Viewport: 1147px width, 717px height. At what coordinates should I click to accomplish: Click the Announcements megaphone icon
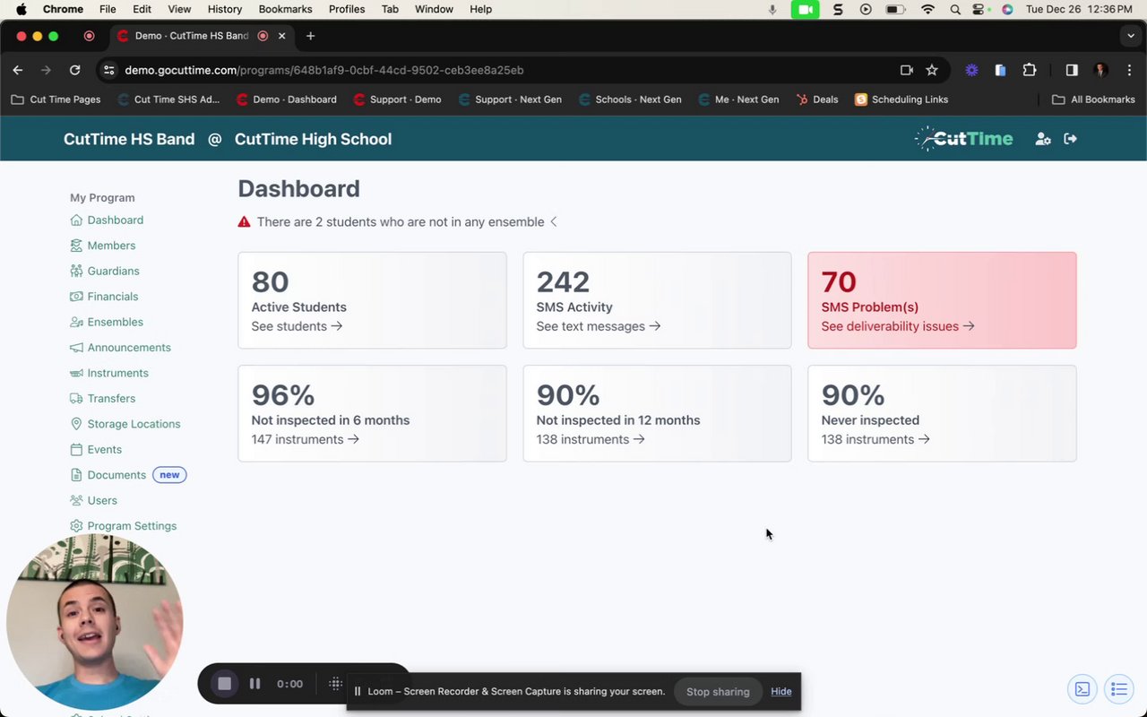point(76,348)
